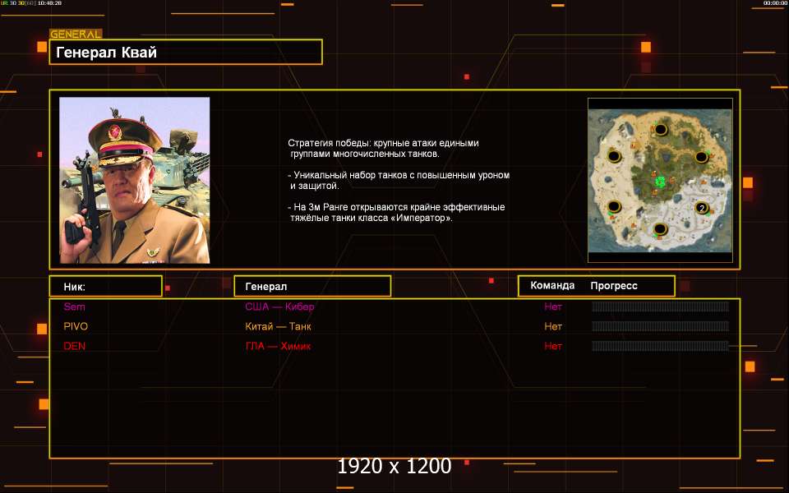This screenshot has width=789, height=493.
Task: Click the 'Прогресс' column header
Action: [x=614, y=286]
